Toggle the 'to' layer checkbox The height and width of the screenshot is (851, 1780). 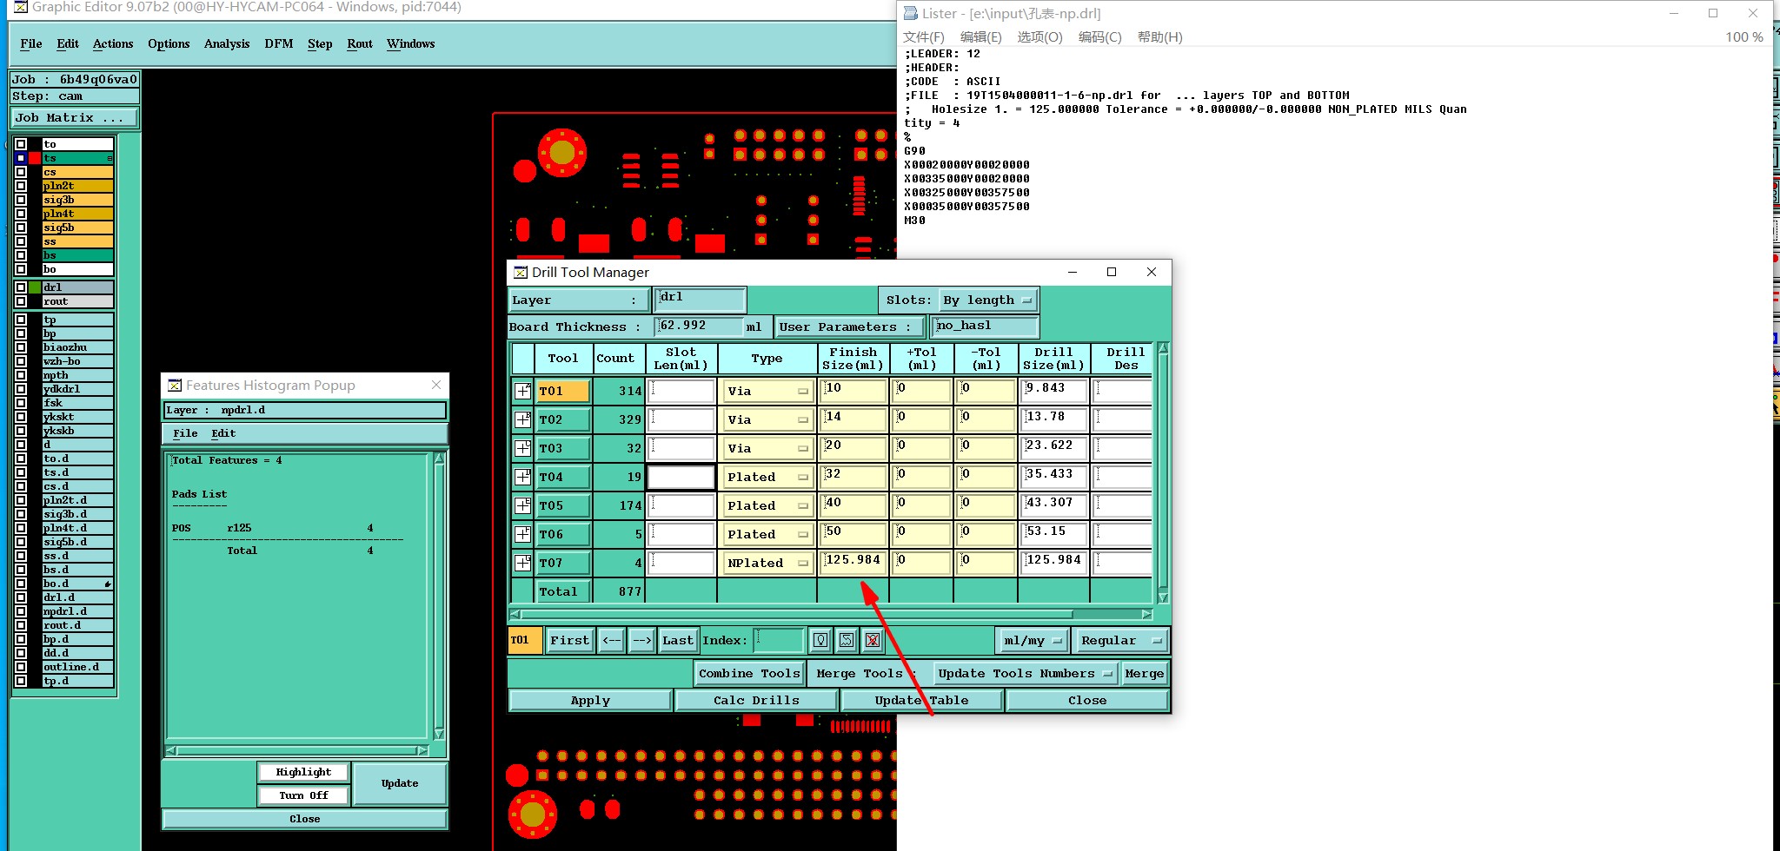(x=21, y=144)
